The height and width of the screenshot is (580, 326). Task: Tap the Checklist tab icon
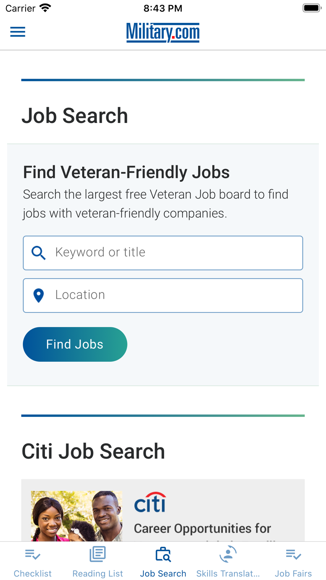coord(33,554)
